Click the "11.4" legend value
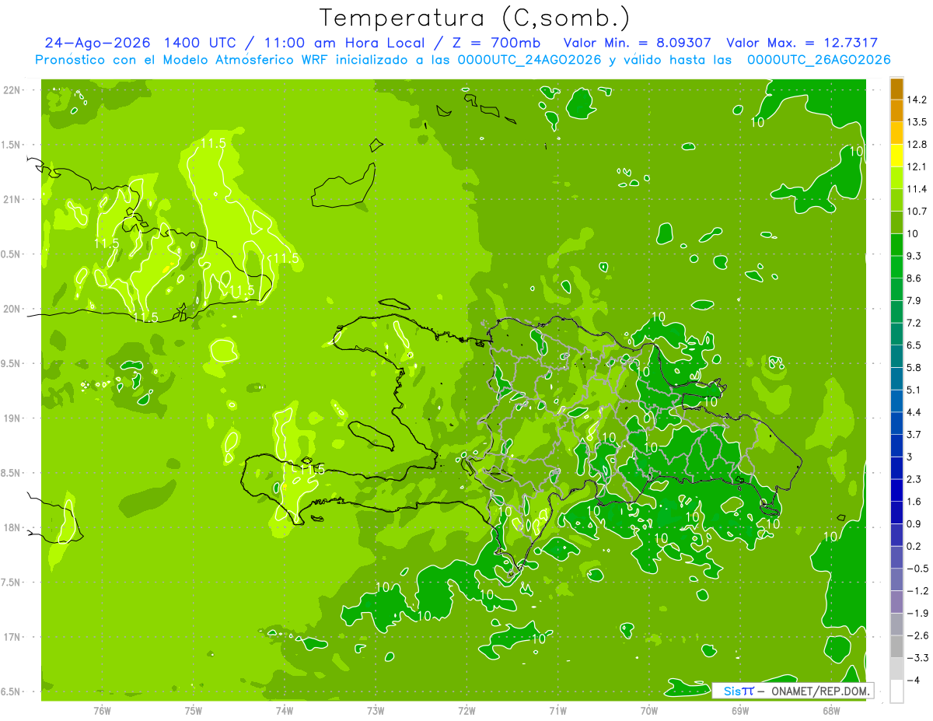This screenshot has height=721, width=933. [x=917, y=189]
